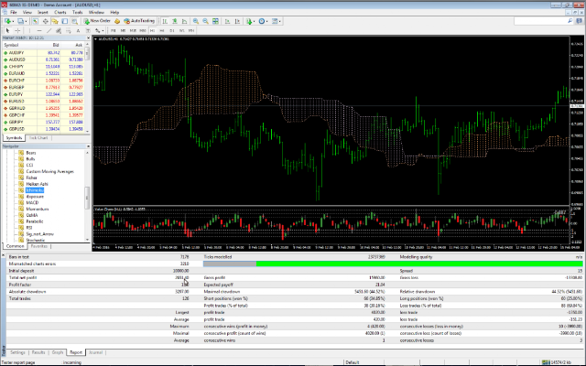
Task: Enable Chart Shift icon
Action: point(237,21)
